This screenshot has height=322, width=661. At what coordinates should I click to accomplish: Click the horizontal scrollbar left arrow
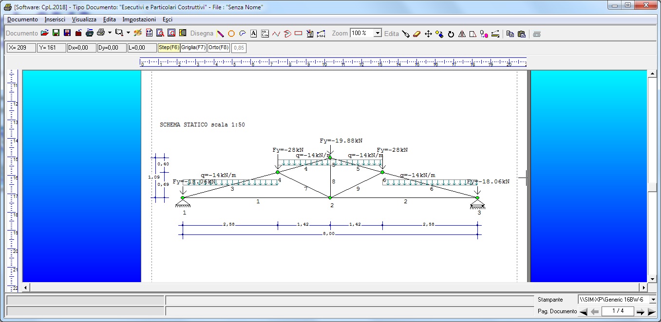point(26,287)
